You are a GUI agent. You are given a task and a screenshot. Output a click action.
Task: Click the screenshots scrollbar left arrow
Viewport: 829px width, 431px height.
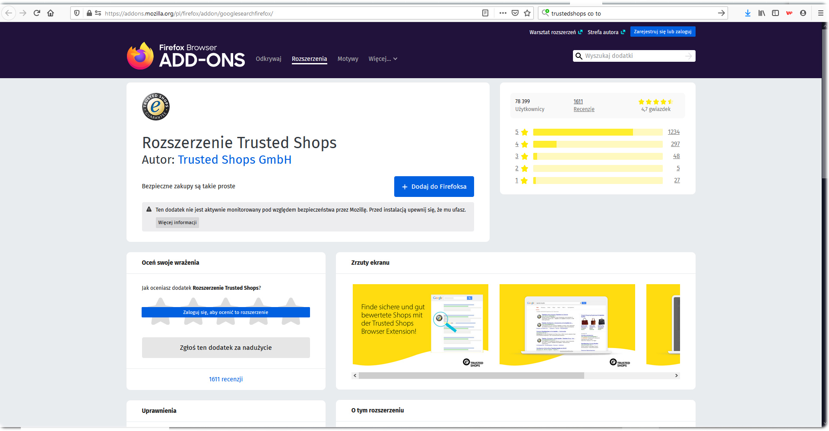(x=355, y=376)
